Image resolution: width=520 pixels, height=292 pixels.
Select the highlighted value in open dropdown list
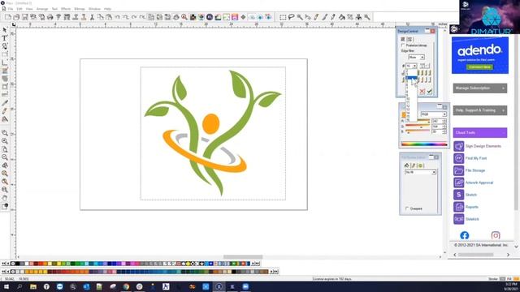pyautogui.click(x=411, y=78)
